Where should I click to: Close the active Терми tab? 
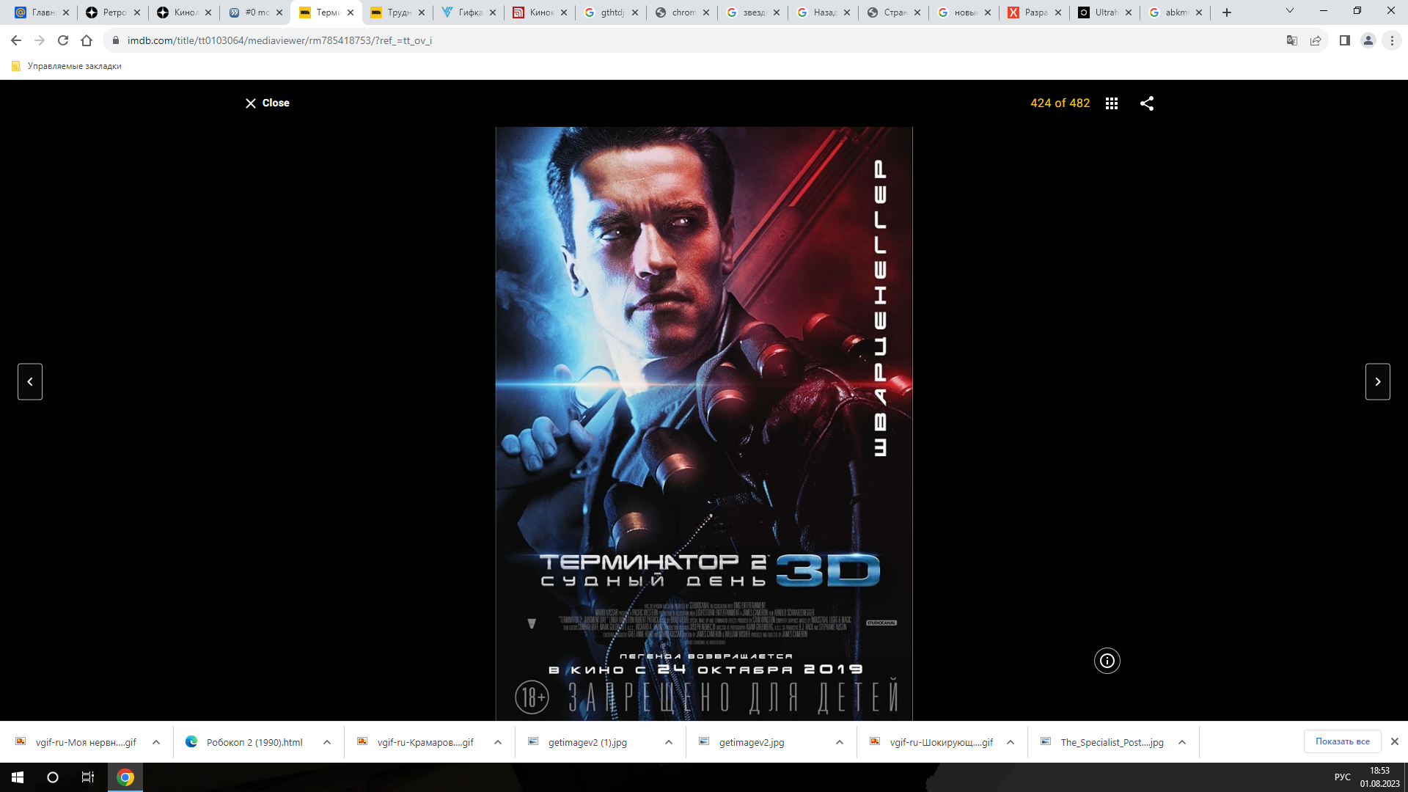tap(351, 12)
